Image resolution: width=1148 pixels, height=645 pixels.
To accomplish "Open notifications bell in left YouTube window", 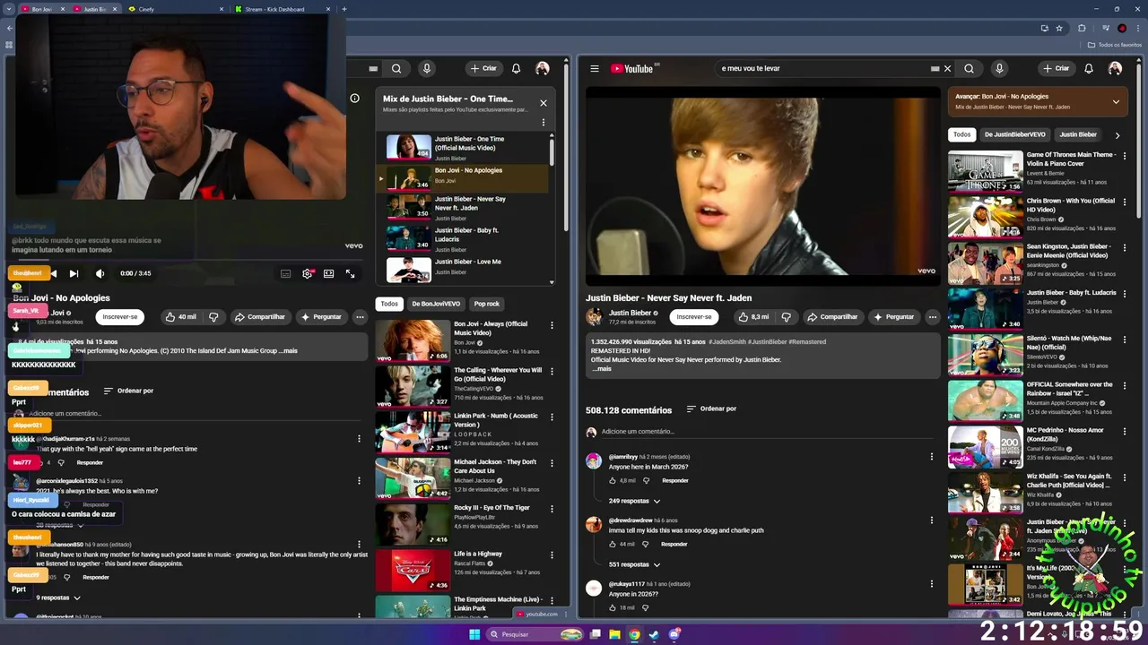I will (516, 69).
